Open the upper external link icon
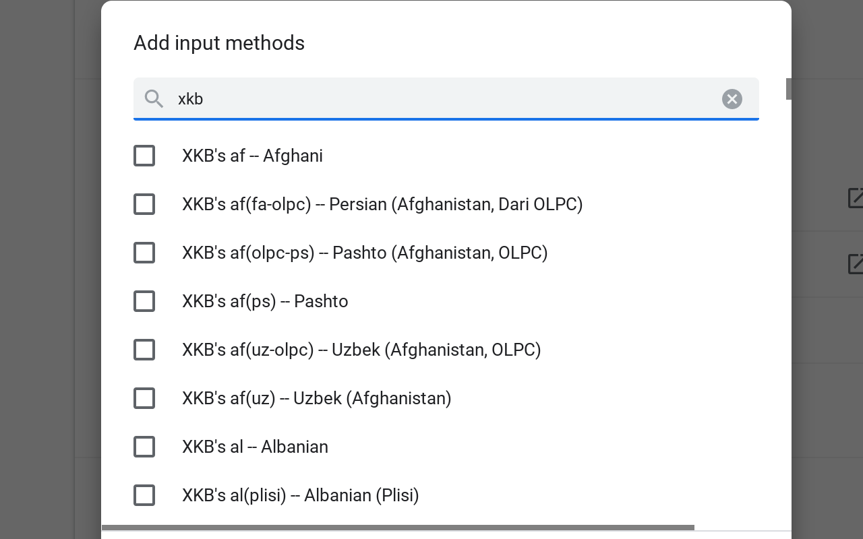 point(855,198)
